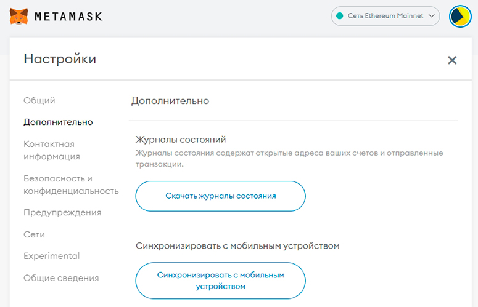Close the Настройки settings panel
The height and width of the screenshot is (307, 478).
(452, 60)
